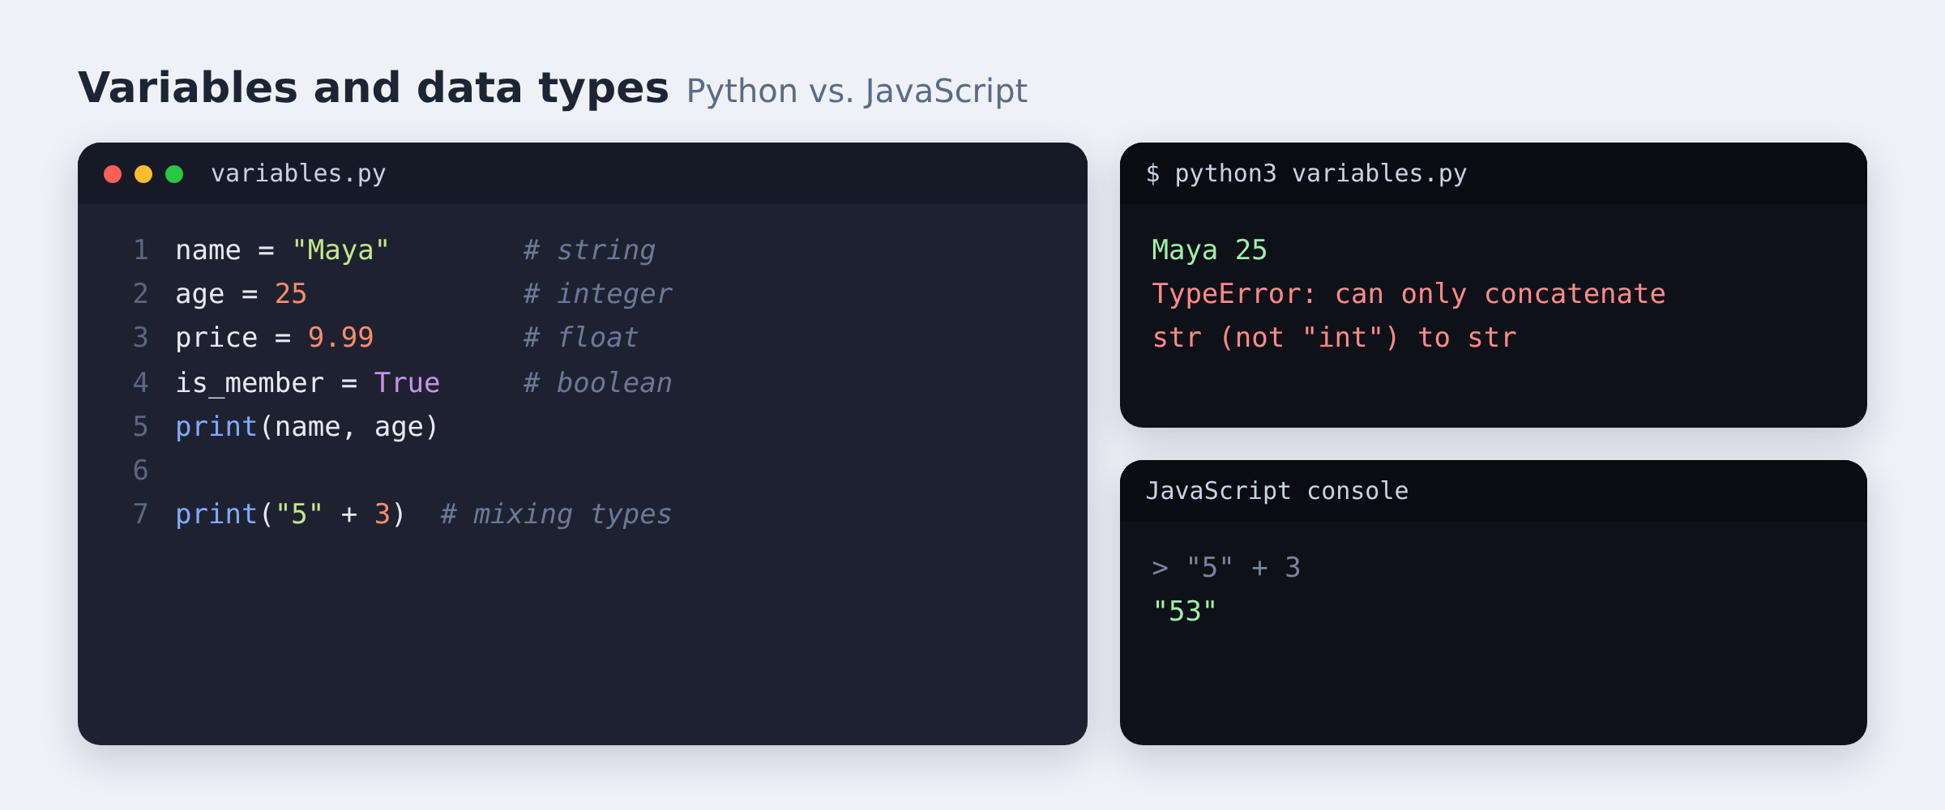Image resolution: width=1945 pixels, height=810 pixels.
Task: Click the "53" console result
Action: tap(1184, 611)
